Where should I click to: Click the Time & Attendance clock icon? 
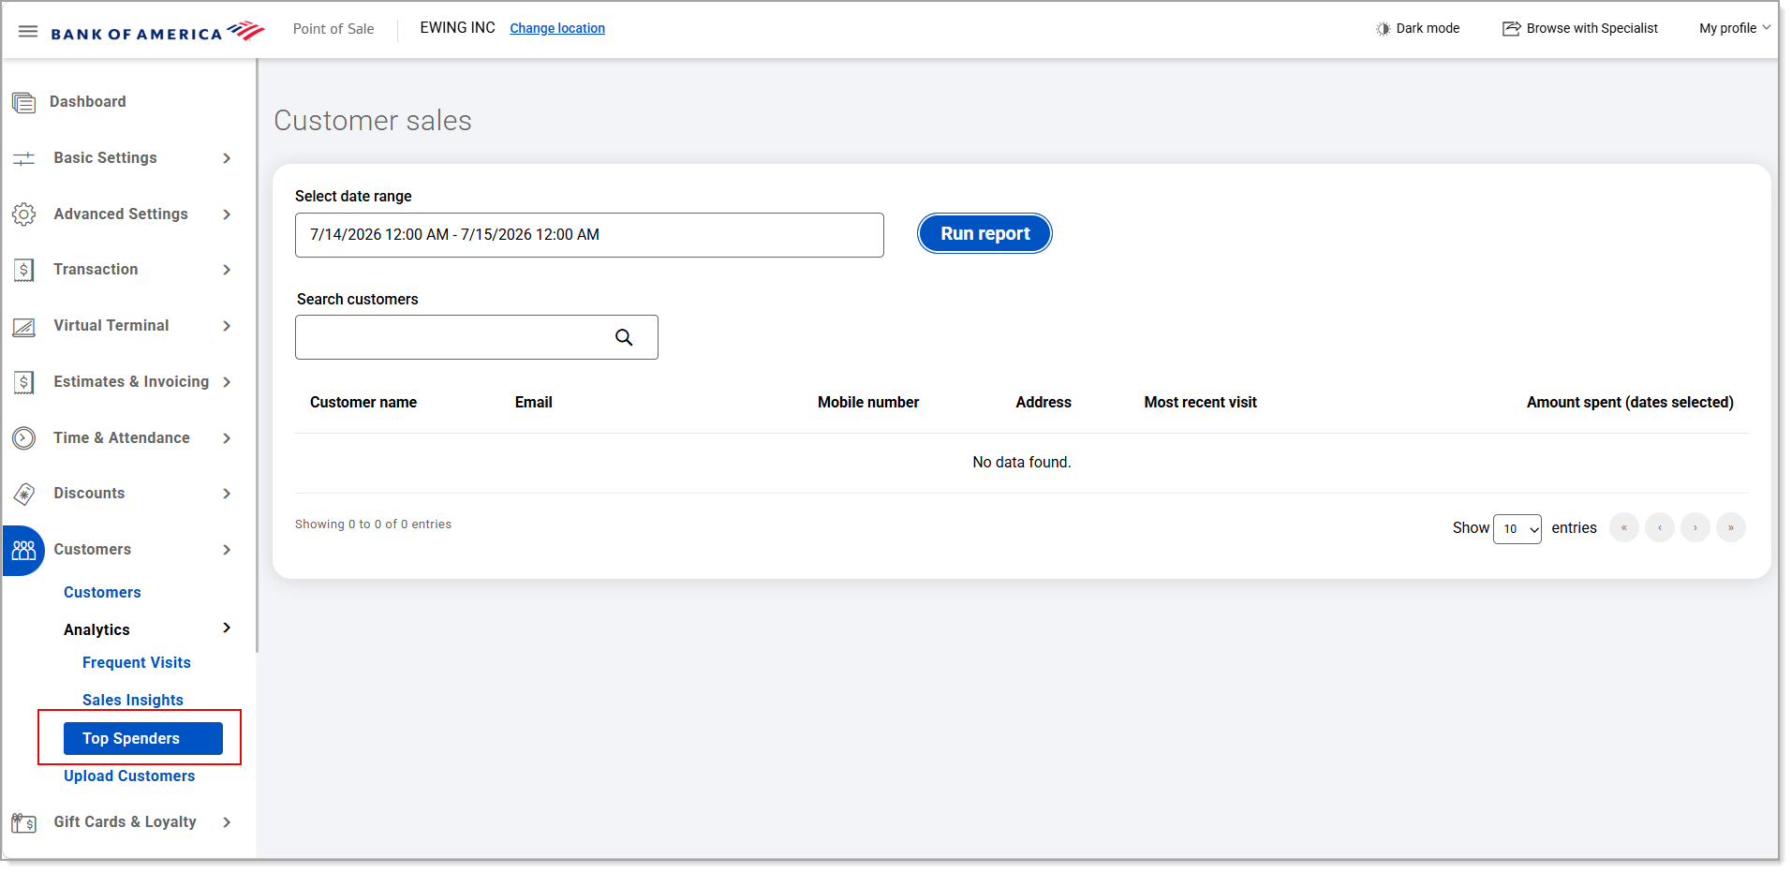[24, 438]
